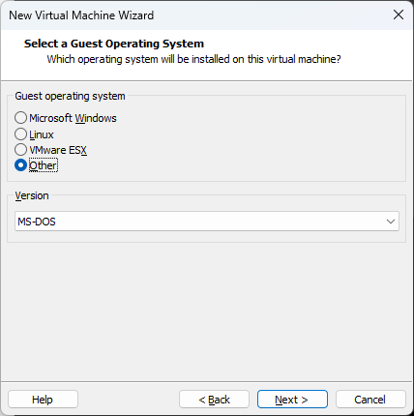This screenshot has width=414, height=416.
Task: Click the Help button
Action: [x=43, y=400]
